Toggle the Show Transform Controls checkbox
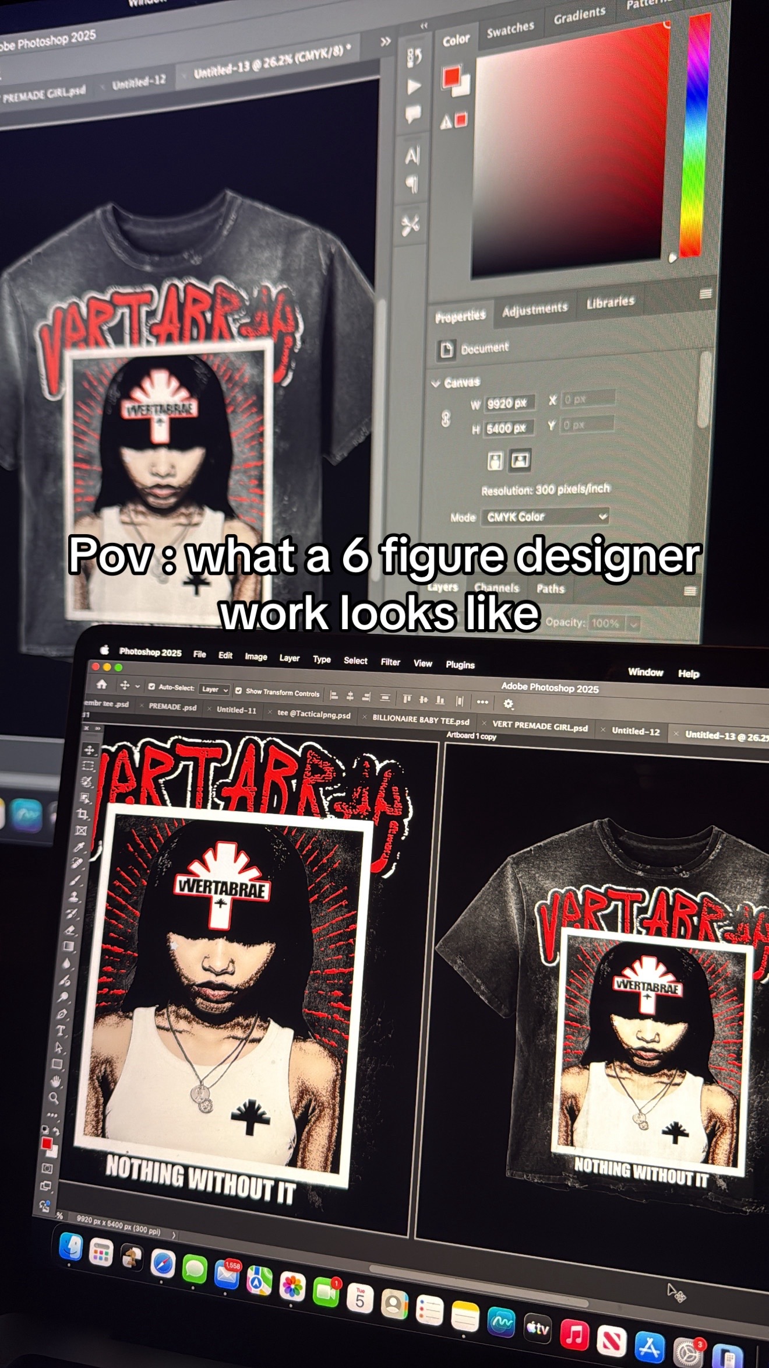Viewport: 769px width, 1368px height. pos(238,690)
